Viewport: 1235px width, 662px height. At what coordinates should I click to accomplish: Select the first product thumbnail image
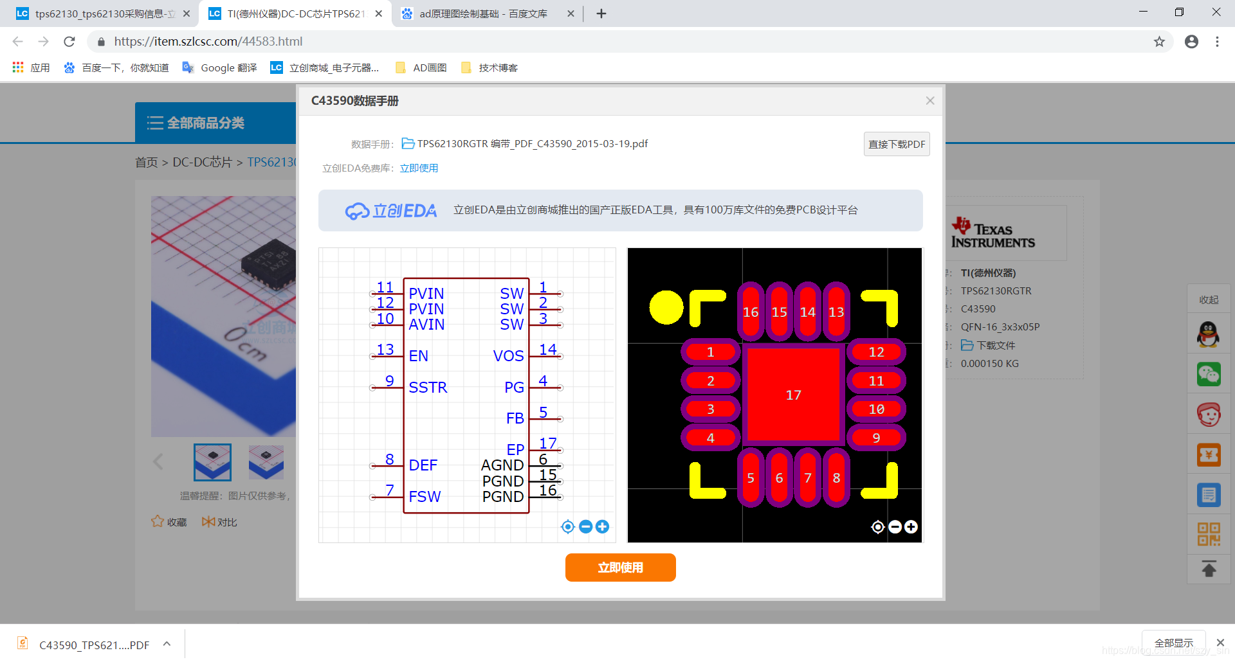212,462
